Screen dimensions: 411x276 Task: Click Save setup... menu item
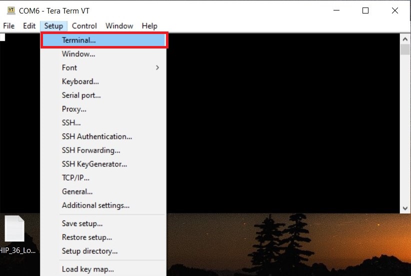coord(82,223)
